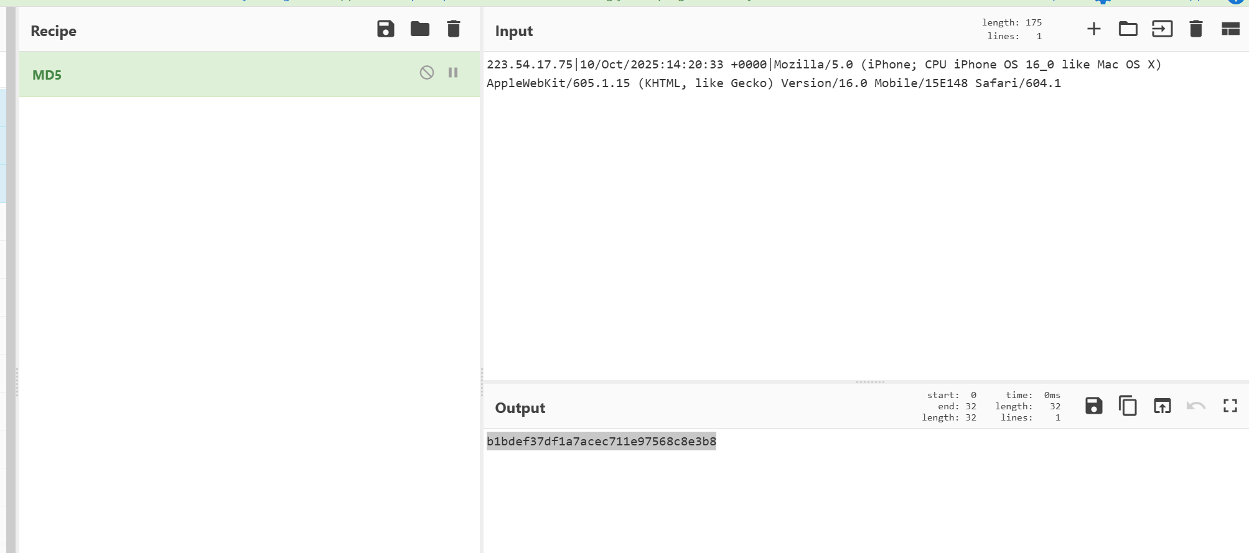The height and width of the screenshot is (553, 1249).
Task: Maximise the output pane
Action: pos(1230,406)
